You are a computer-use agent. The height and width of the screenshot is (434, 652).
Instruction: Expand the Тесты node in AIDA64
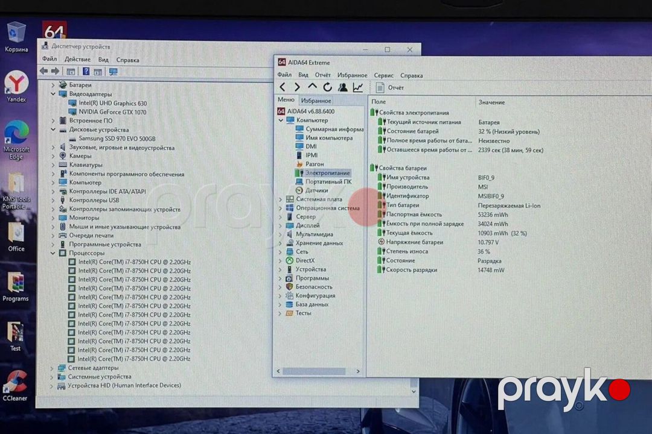(x=280, y=313)
